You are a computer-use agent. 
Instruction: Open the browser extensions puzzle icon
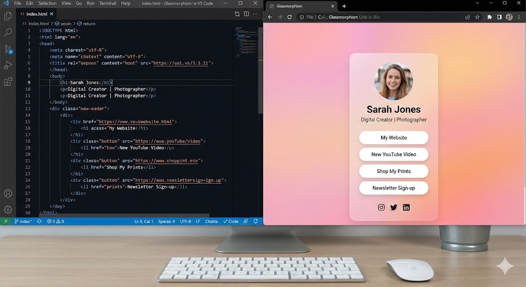click(x=490, y=17)
